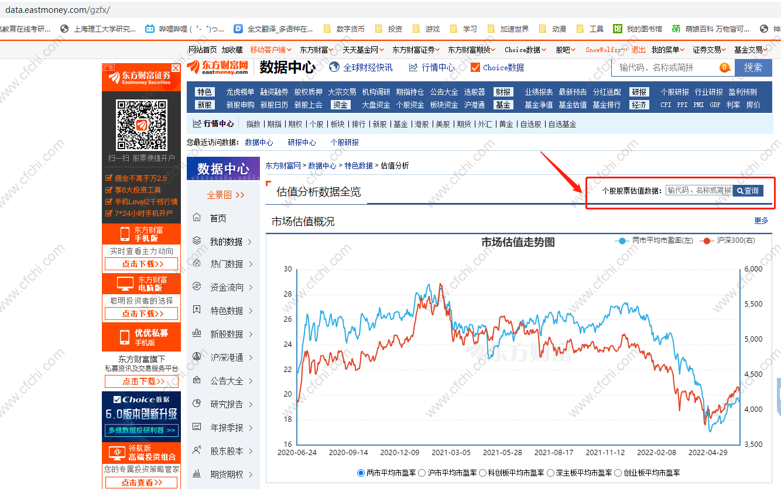Screen dimensions: 781x489
Task: Click 特色数据 breadcrumb link
Action: (358, 166)
